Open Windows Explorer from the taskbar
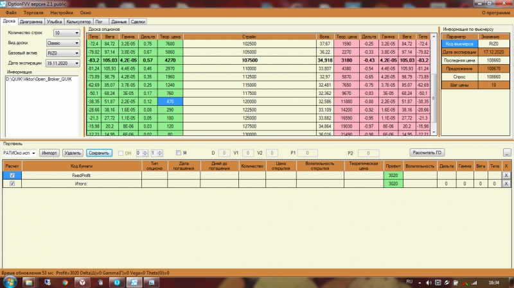The height and width of the screenshot is (288, 514). coord(29,282)
